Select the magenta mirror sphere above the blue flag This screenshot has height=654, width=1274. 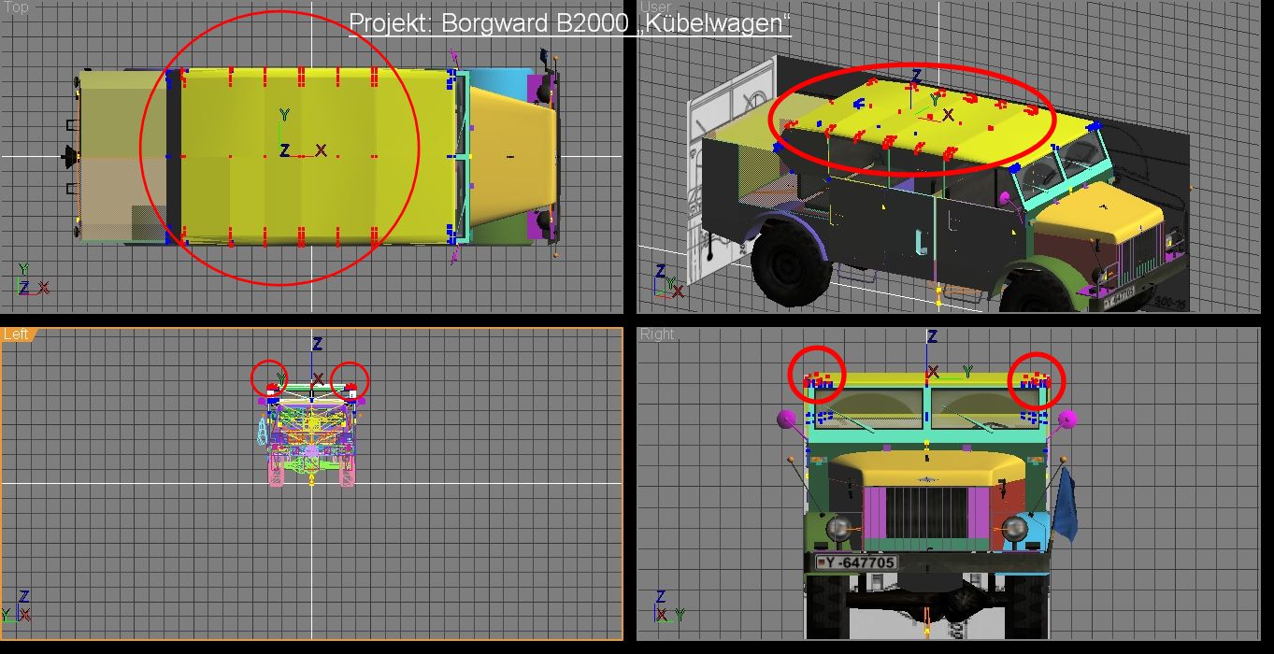[x=1067, y=418]
